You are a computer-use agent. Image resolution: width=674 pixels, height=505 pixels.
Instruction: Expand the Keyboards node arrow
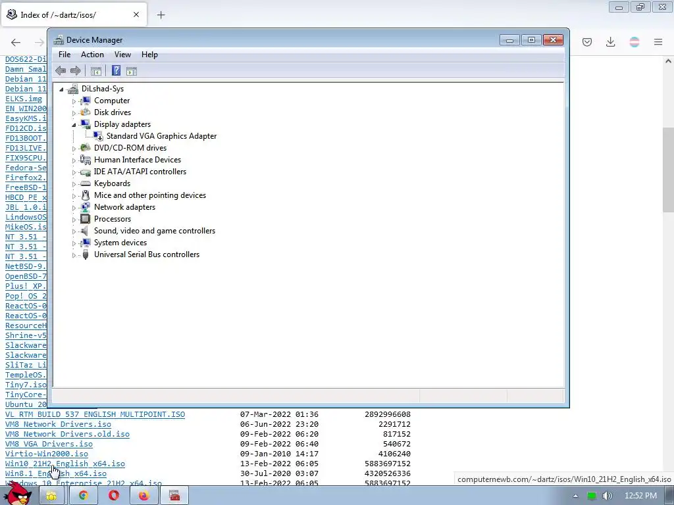[x=74, y=184]
